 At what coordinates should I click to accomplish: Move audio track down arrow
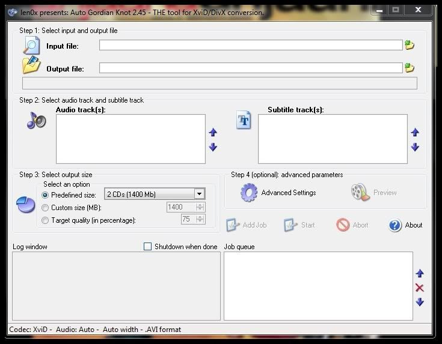tap(213, 147)
